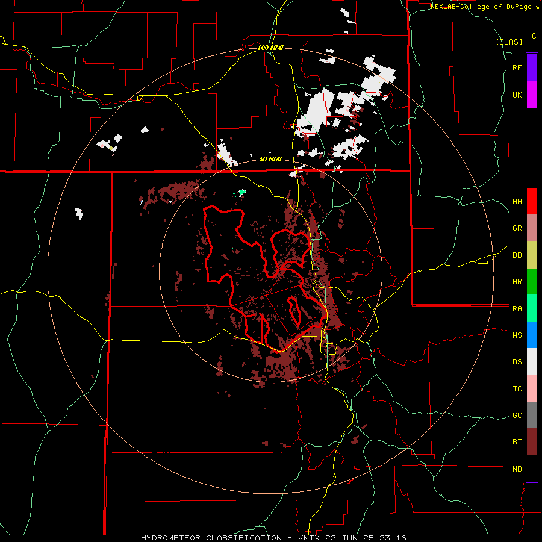
Task: Click the HHC product label
Action: click(529, 36)
